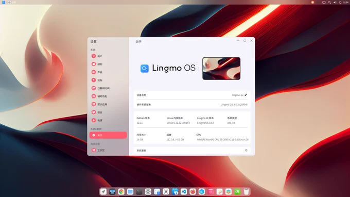Select the highlighted 关于 (About) sidebar item
Screen dimensions: 350x197
(x=108, y=135)
